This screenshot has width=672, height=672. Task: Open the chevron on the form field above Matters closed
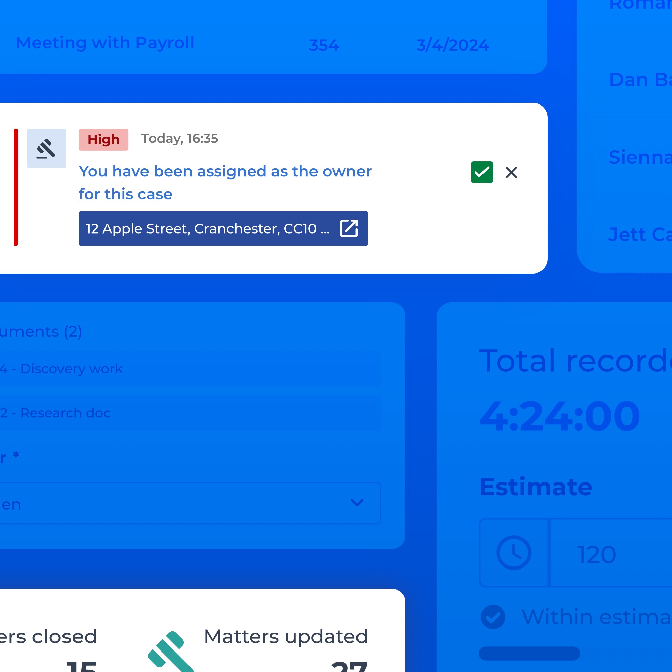[x=356, y=503]
